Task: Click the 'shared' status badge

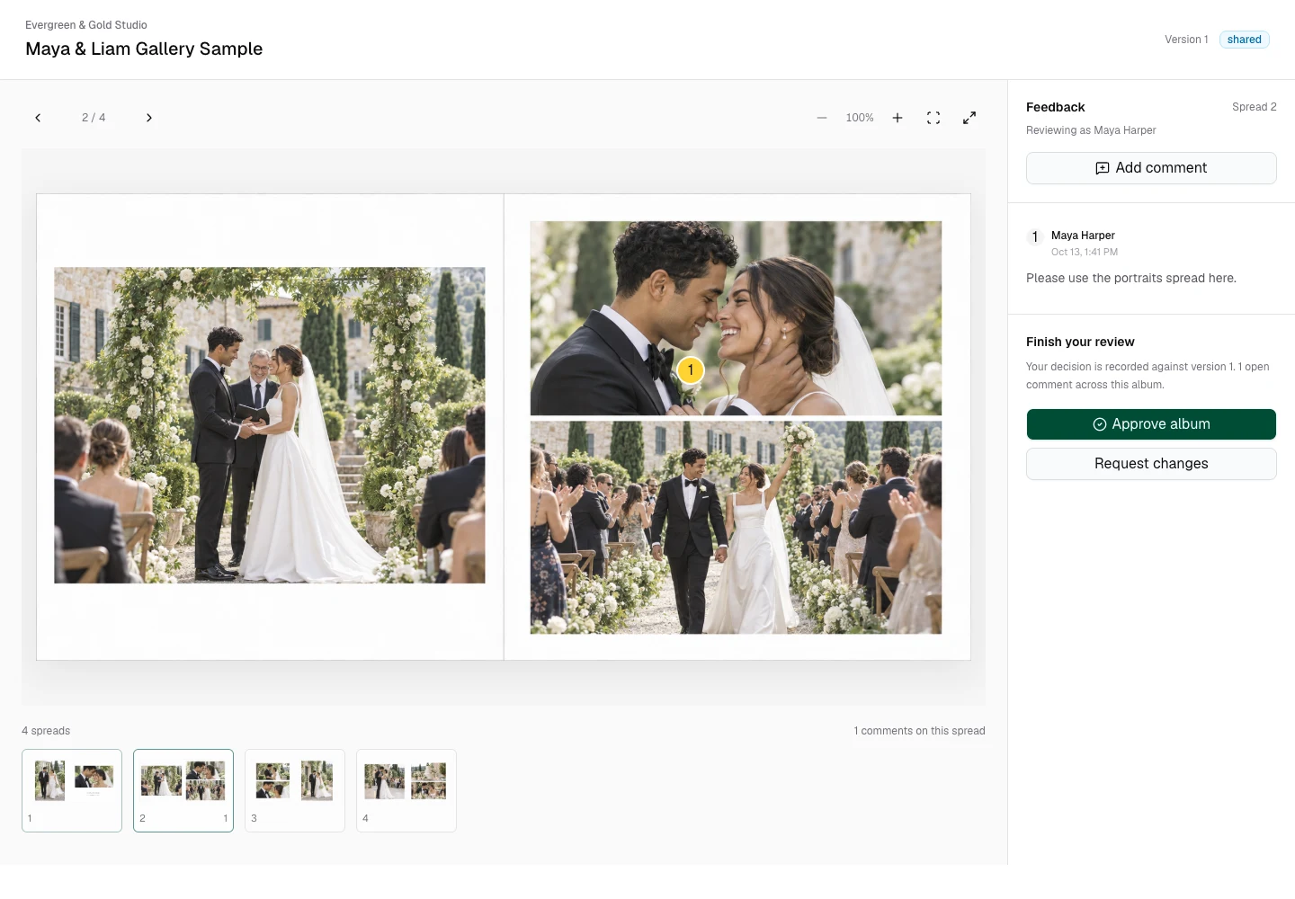Action: (x=1245, y=40)
